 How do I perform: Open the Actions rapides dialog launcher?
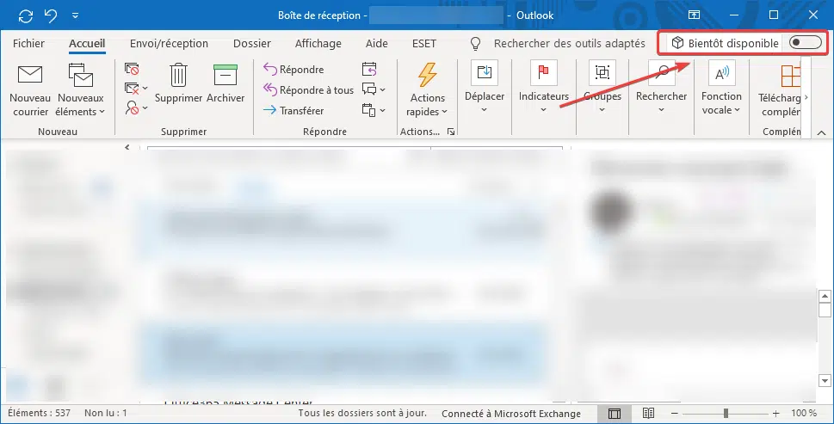451,132
